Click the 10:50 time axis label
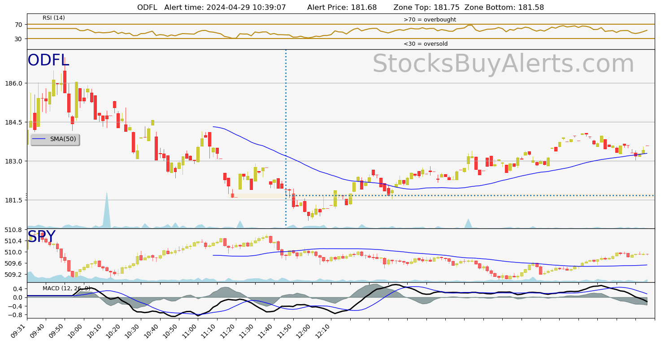Viewport: 661px width, 344px height. point(171,330)
